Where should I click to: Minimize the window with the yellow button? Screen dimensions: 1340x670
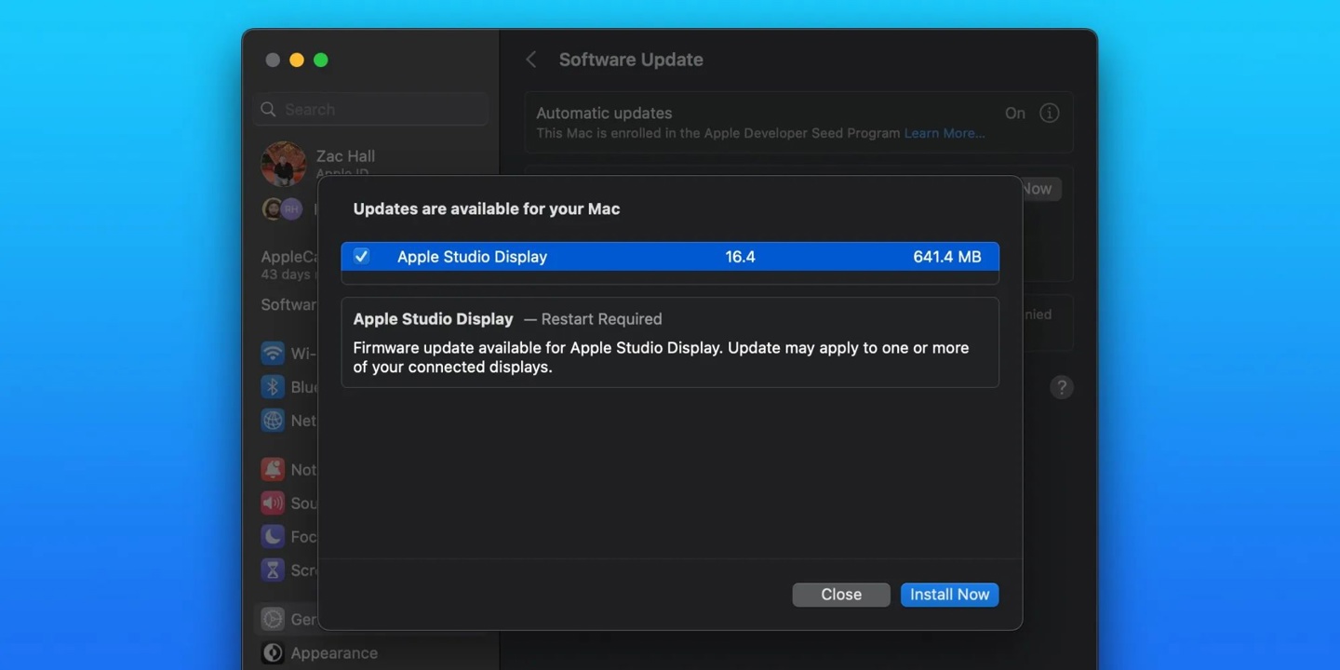point(297,60)
